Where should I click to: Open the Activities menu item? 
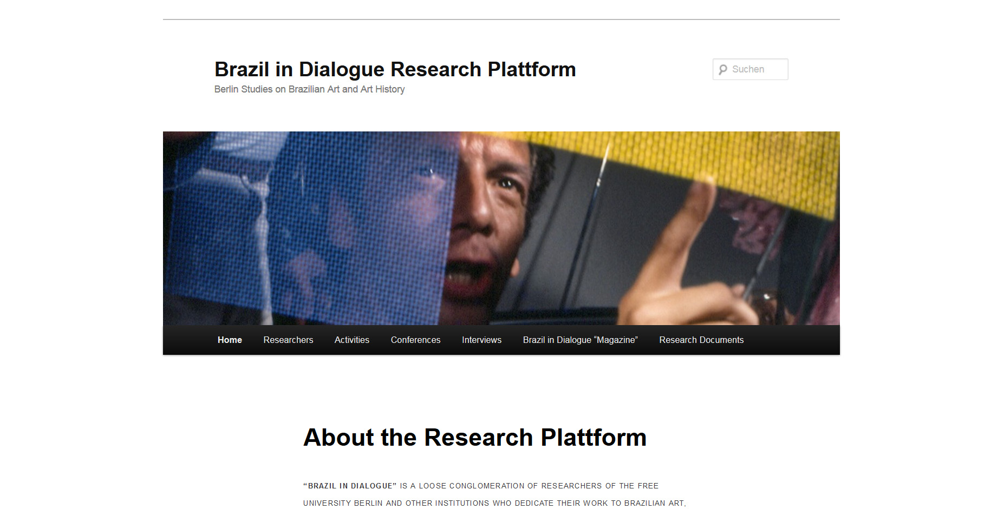(352, 340)
